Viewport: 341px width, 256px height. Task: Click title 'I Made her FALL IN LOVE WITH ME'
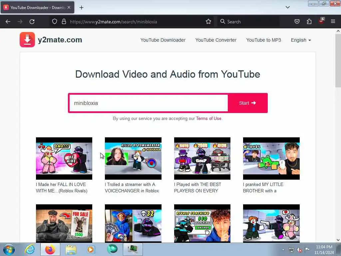[x=62, y=187]
